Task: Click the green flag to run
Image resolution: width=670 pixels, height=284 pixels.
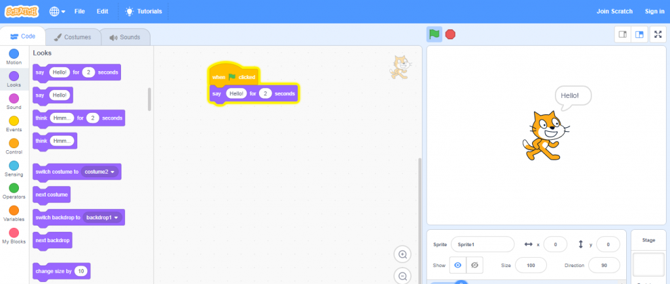Action: coord(434,35)
